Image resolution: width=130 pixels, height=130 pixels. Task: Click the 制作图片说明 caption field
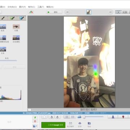point(88,110)
